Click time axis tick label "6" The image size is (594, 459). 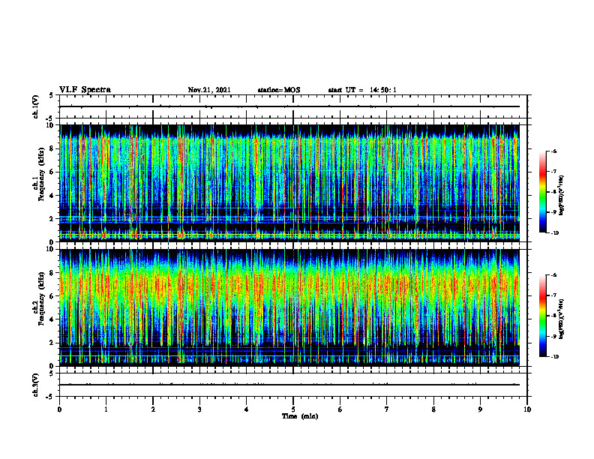click(x=340, y=409)
